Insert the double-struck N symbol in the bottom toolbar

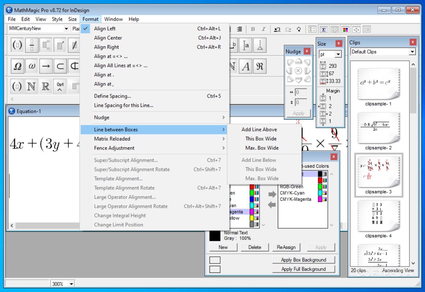[x=31, y=86]
